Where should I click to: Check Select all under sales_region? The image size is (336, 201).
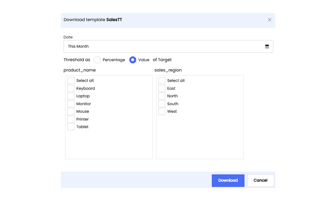click(x=162, y=81)
